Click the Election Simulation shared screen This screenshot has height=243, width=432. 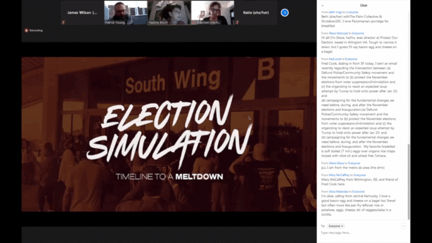[169, 134]
